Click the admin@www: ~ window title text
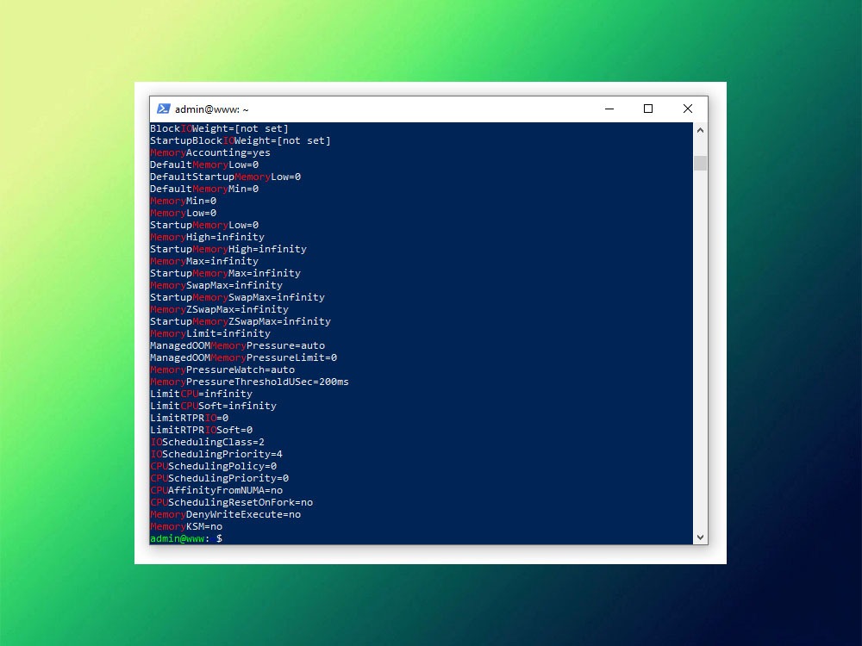 pyautogui.click(x=212, y=109)
